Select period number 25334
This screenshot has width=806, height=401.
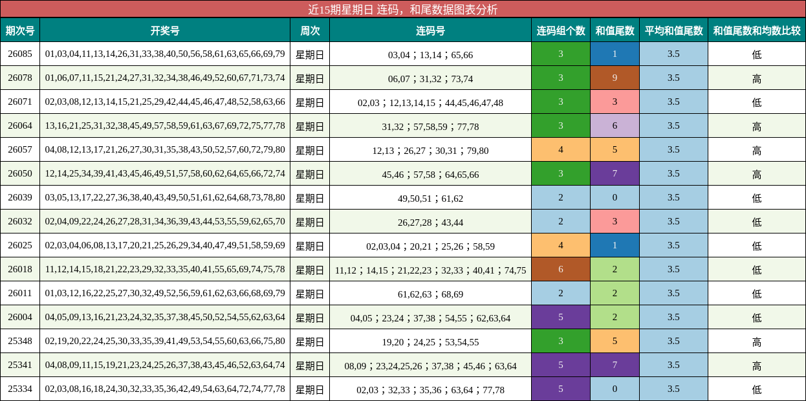point(20,389)
